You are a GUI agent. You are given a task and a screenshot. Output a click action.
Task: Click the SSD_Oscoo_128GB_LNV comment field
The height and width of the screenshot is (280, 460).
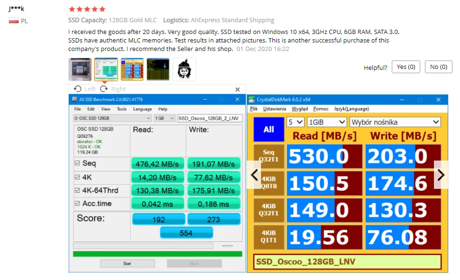point(347,262)
